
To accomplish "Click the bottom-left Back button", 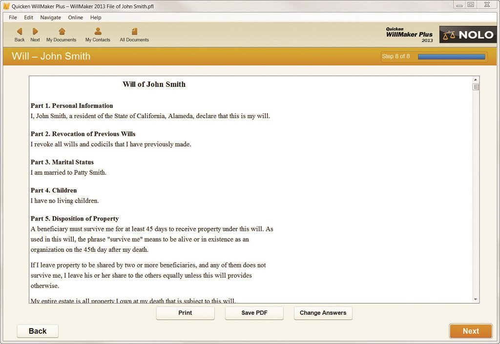I will point(38,331).
